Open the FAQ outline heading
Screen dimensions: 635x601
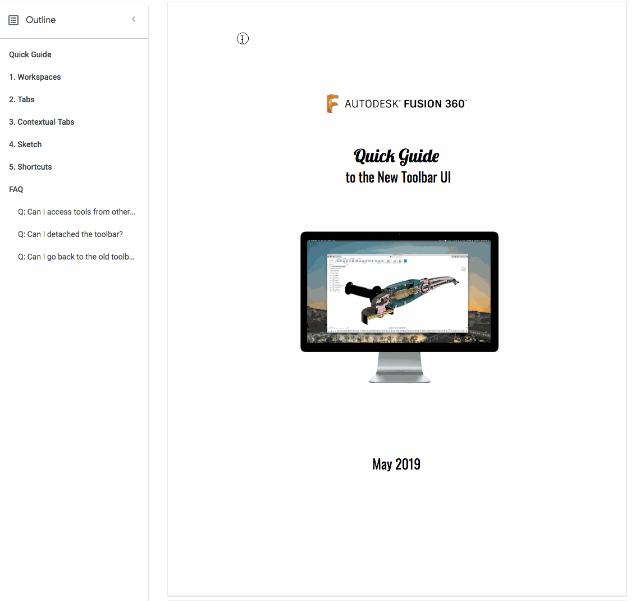[x=16, y=189]
